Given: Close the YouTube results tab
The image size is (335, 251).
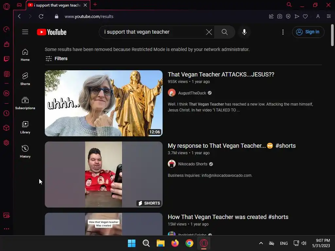Looking at the screenshot, I should (85, 5).
